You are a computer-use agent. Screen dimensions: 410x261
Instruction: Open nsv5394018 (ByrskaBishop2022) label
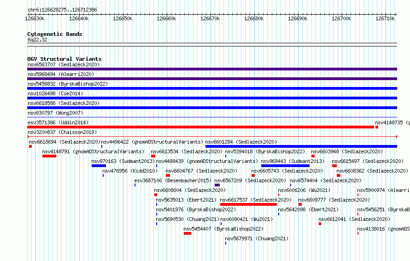click(265, 151)
